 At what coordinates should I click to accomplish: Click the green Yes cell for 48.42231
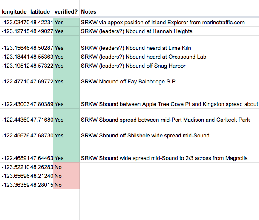(x=66, y=22)
